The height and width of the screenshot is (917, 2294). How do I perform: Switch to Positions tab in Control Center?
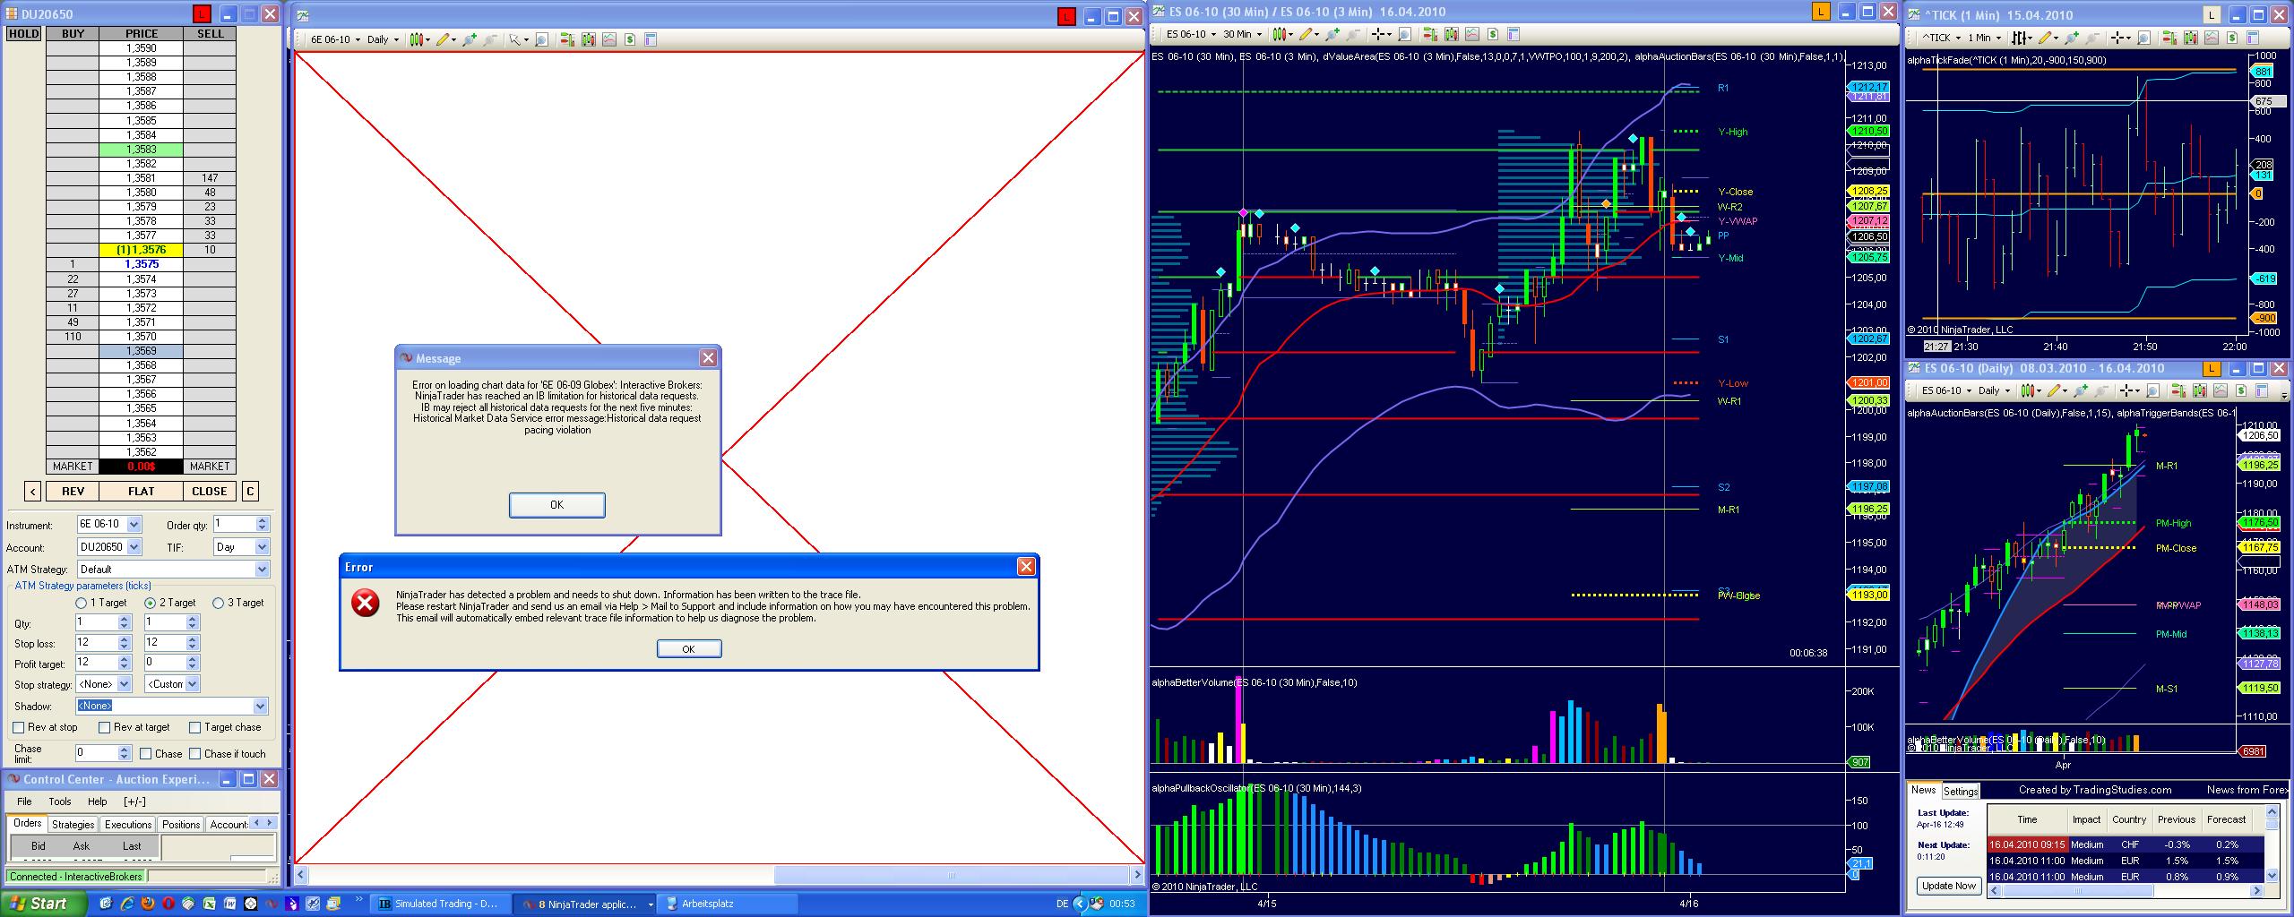click(x=181, y=825)
